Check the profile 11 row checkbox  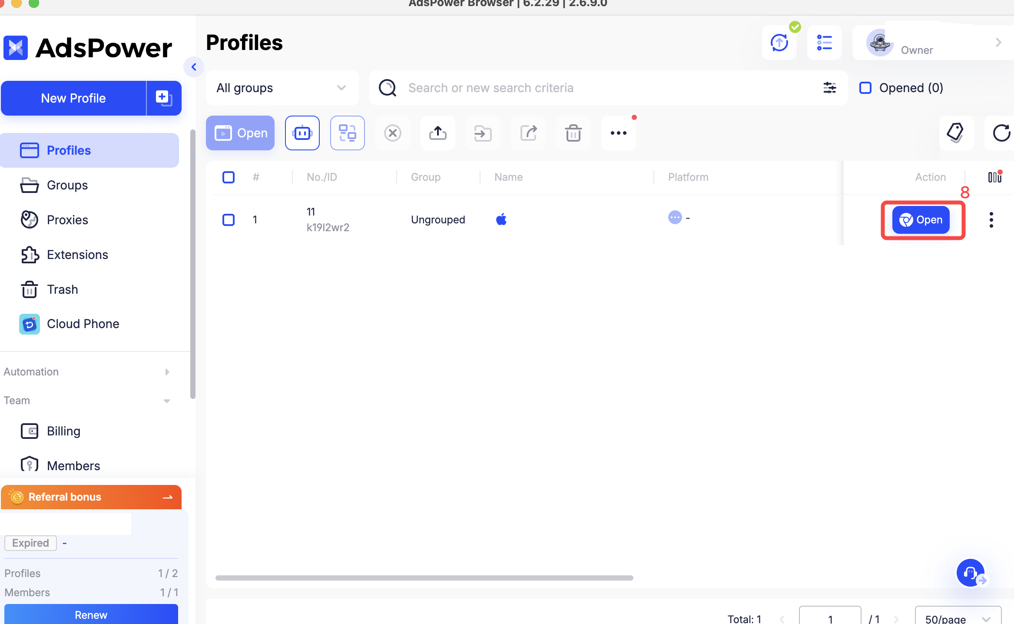229,219
